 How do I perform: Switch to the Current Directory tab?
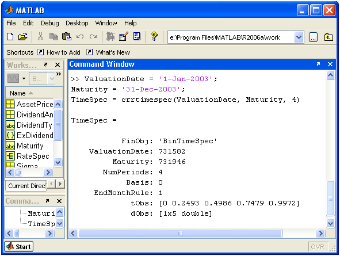tap(26, 186)
